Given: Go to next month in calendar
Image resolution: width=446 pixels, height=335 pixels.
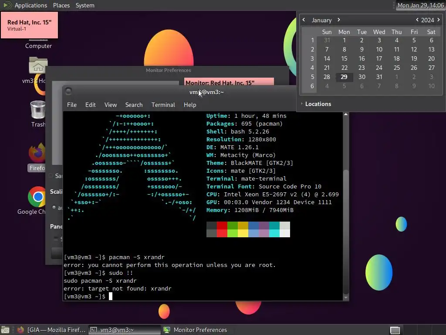Looking at the screenshot, I should click(x=338, y=20).
